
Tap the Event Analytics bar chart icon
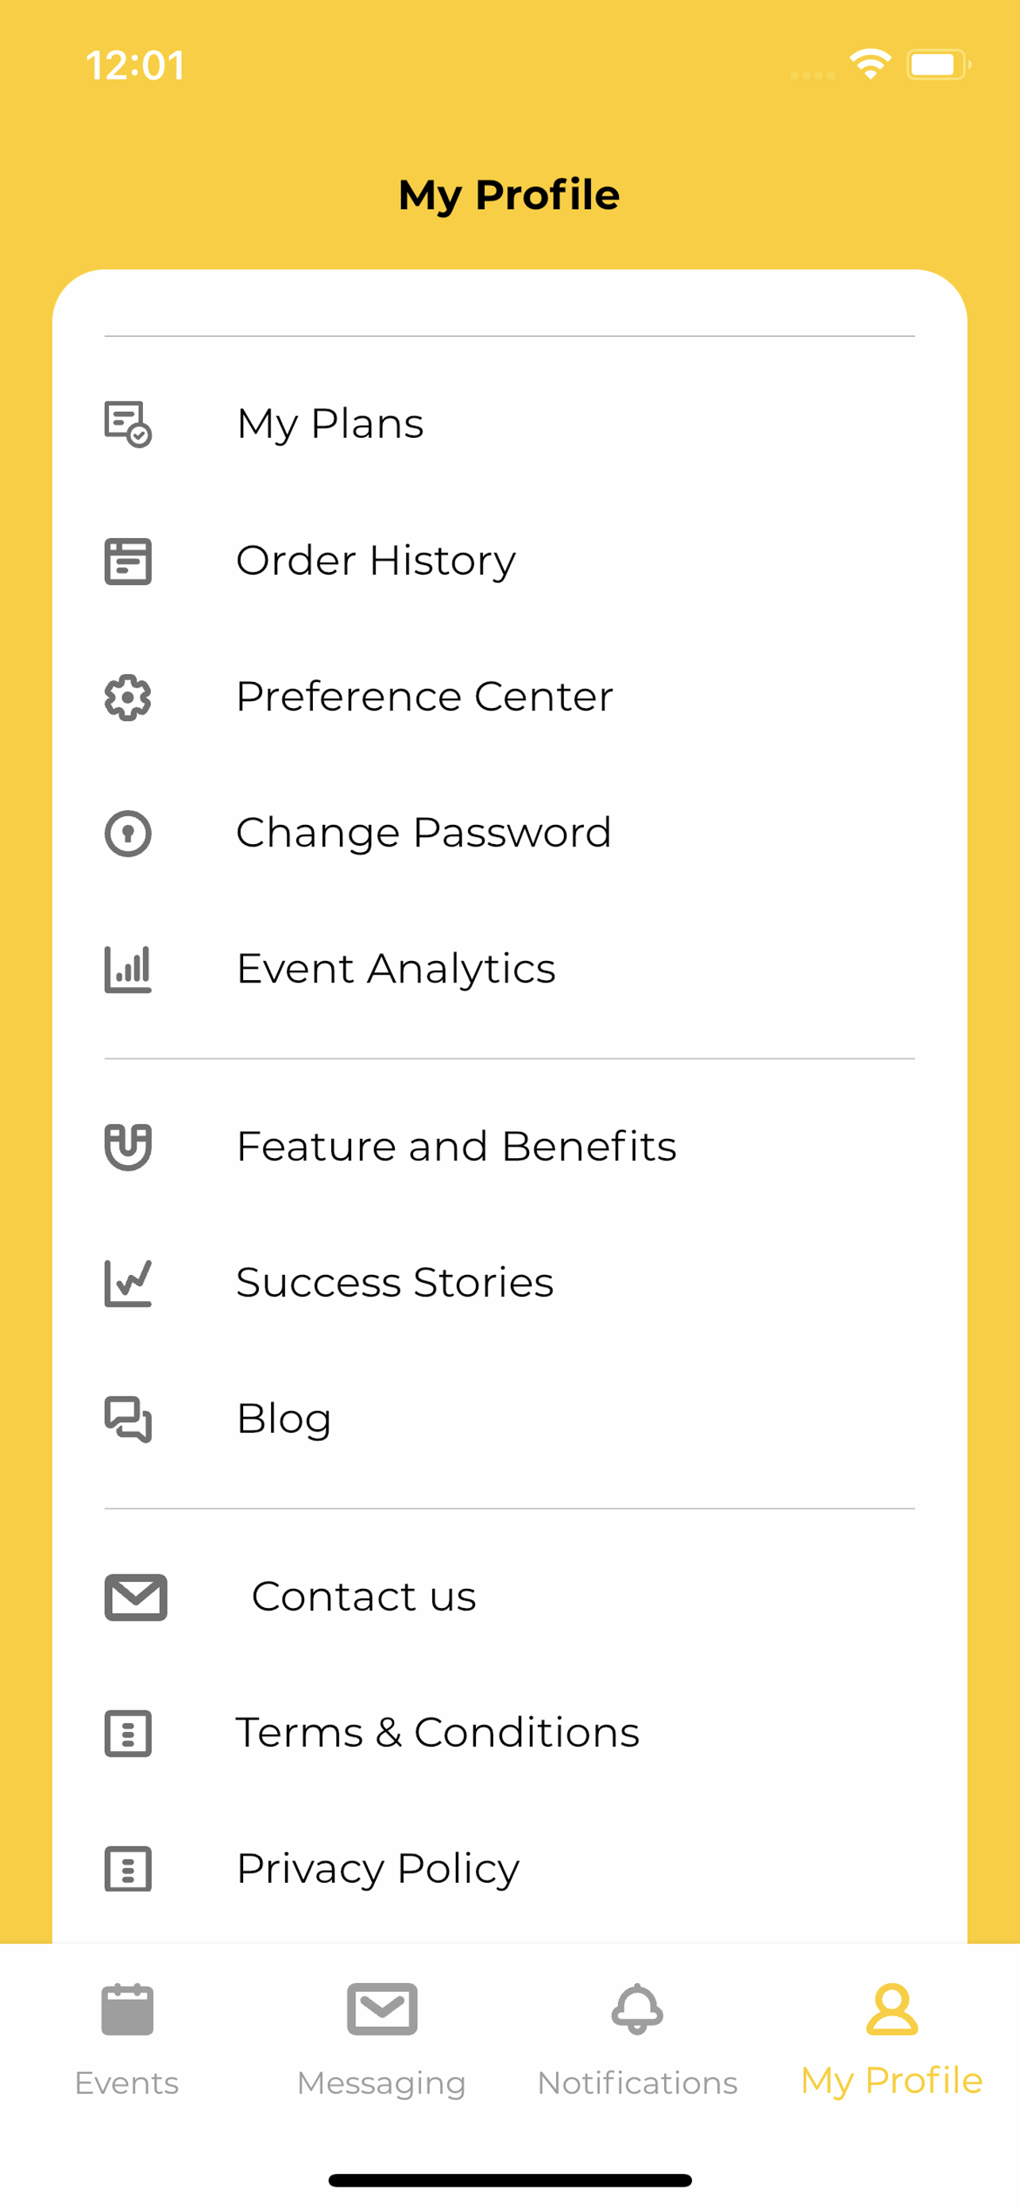128,970
